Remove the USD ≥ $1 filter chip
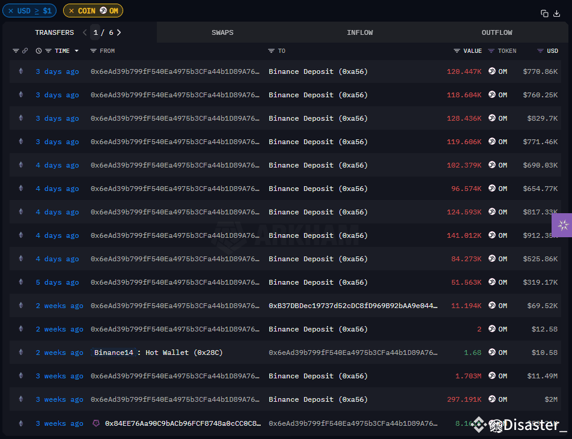 [11, 11]
